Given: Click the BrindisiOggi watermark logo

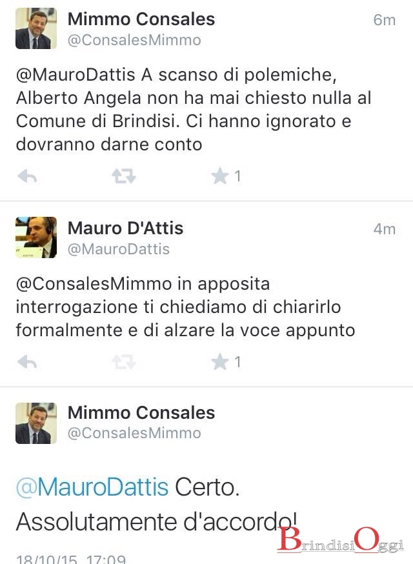Looking at the screenshot, I should point(341,539).
